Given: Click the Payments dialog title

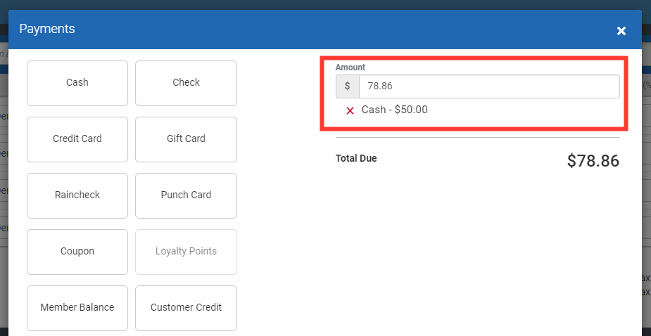Looking at the screenshot, I should 47,29.
